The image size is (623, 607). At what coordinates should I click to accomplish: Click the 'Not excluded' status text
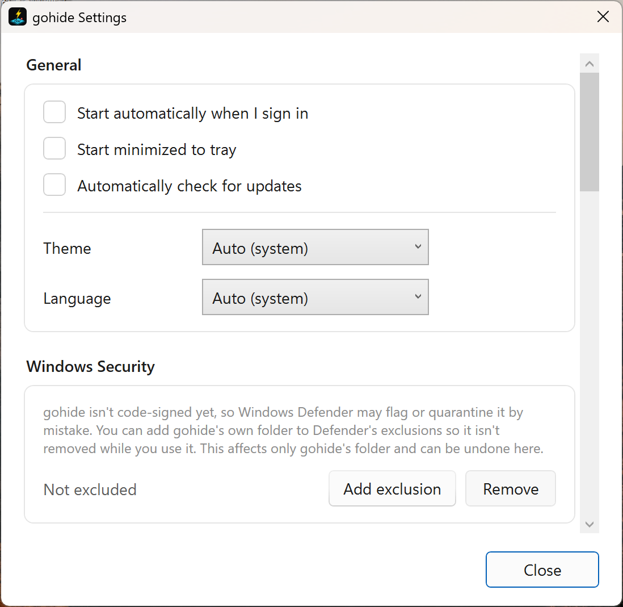90,489
